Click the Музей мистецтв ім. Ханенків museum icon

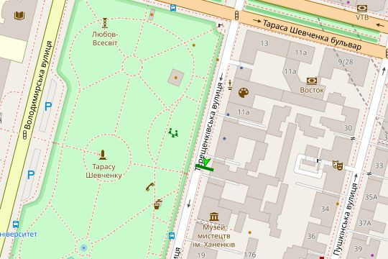click(x=214, y=217)
